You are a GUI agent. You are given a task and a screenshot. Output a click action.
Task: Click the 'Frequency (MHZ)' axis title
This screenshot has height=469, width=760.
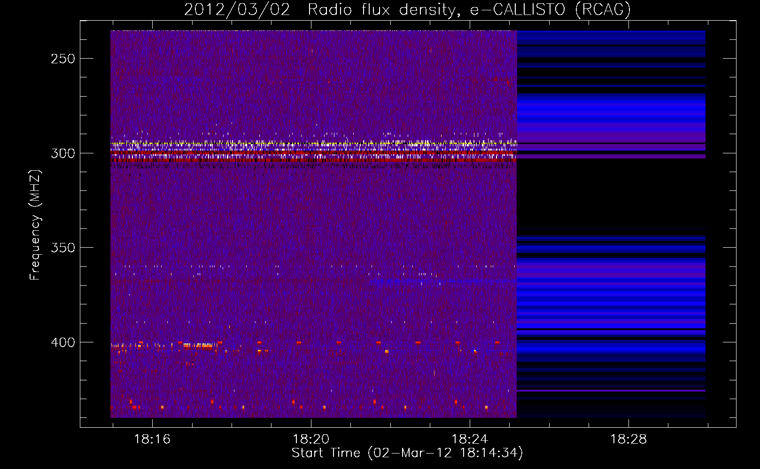[35, 225]
